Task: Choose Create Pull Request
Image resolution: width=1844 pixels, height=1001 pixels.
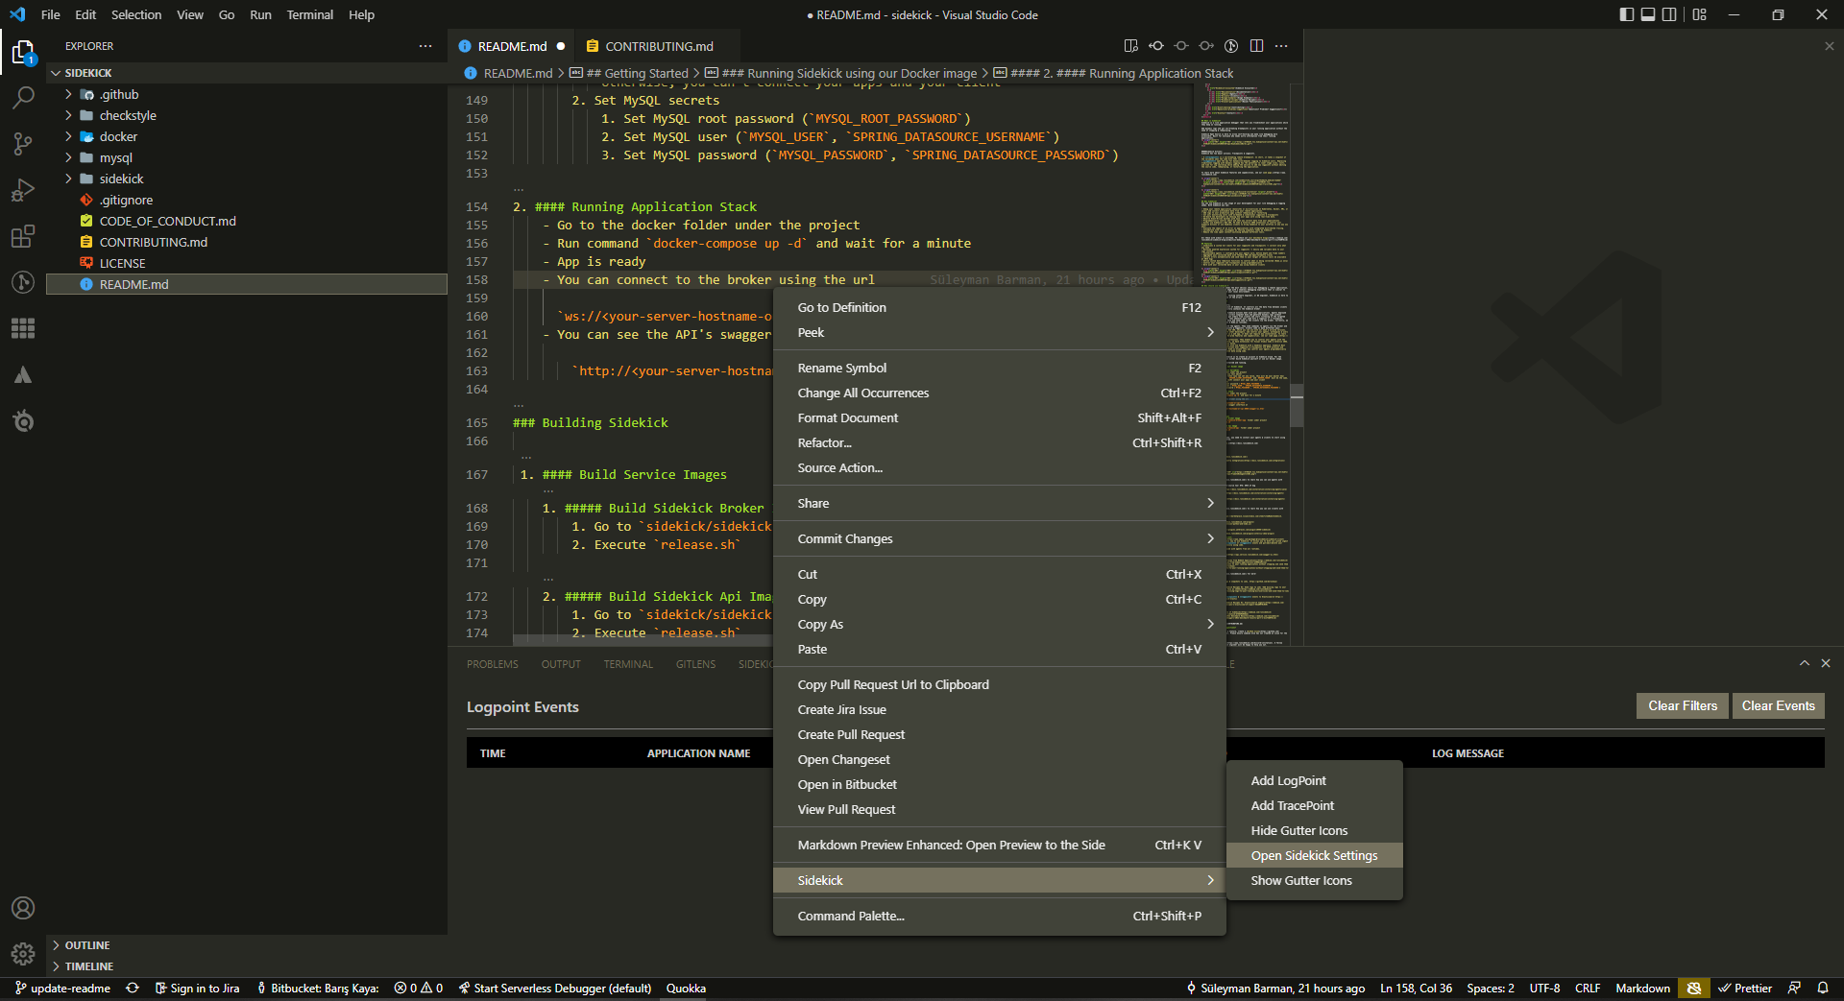Action: point(999,734)
